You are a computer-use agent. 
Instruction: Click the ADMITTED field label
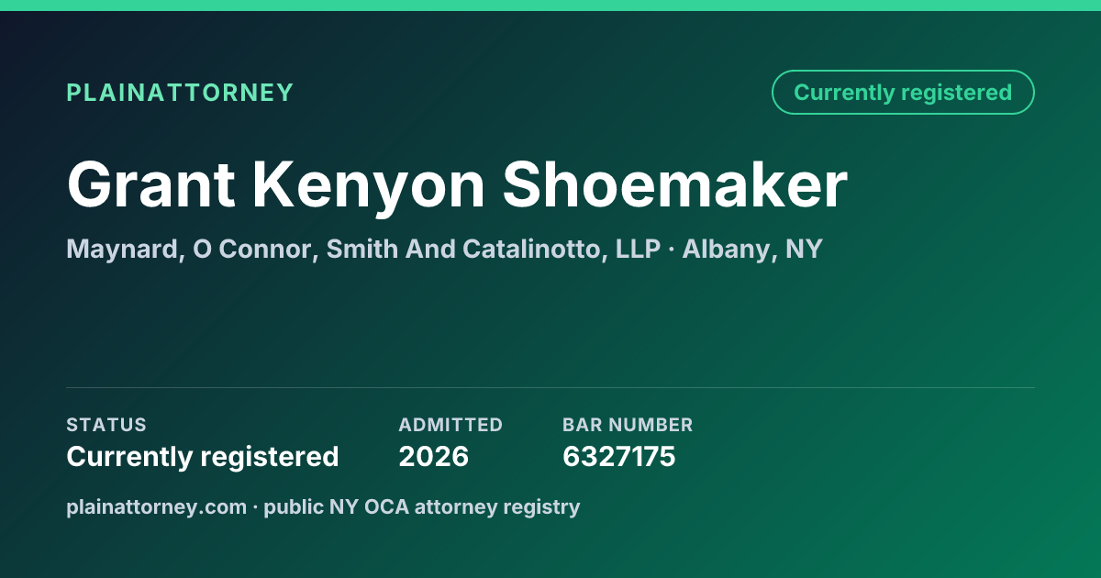click(450, 425)
